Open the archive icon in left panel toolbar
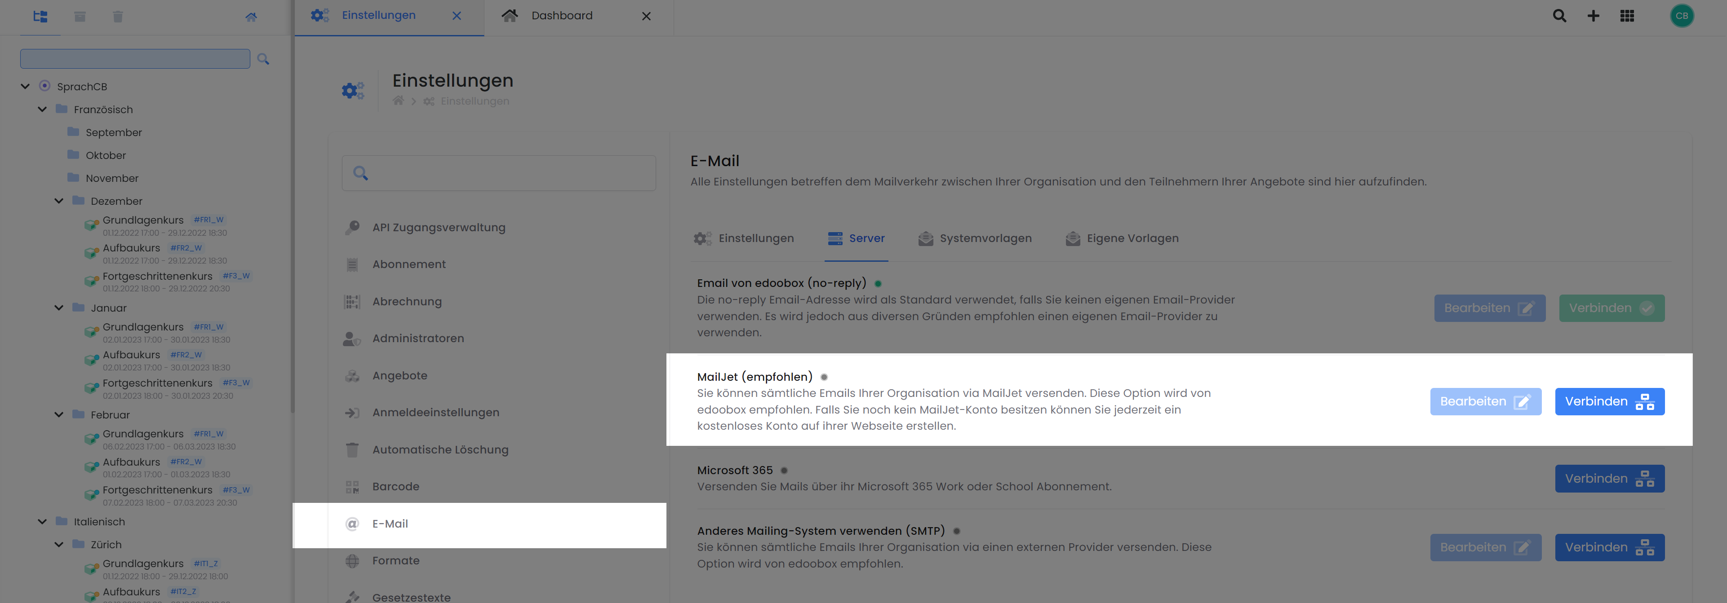This screenshot has height=603, width=1727. (80, 17)
